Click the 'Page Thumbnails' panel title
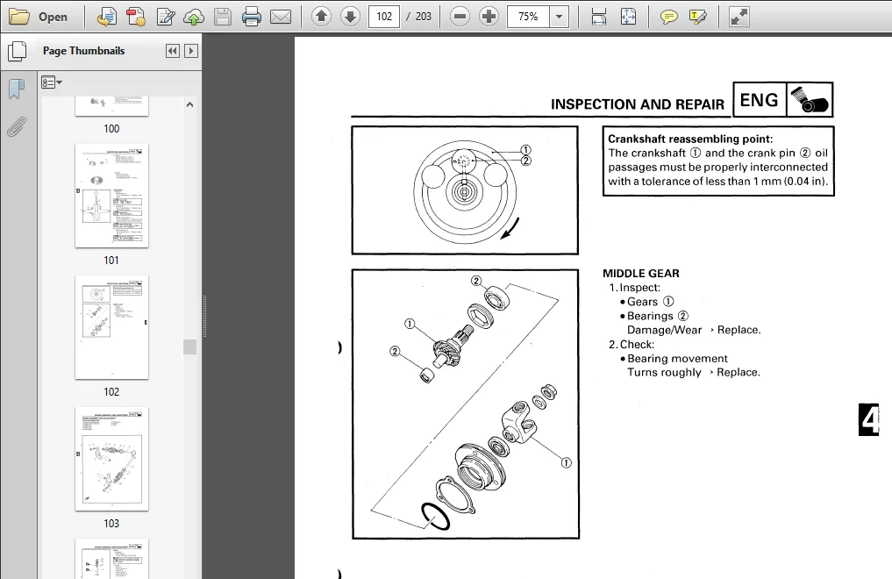The image size is (892, 579). (83, 51)
